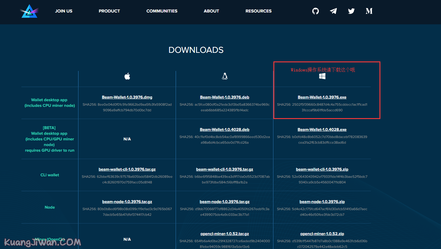Screen dimensions: 441x249
Task: Open the Telegram icon link
Action: click(333, 11)
